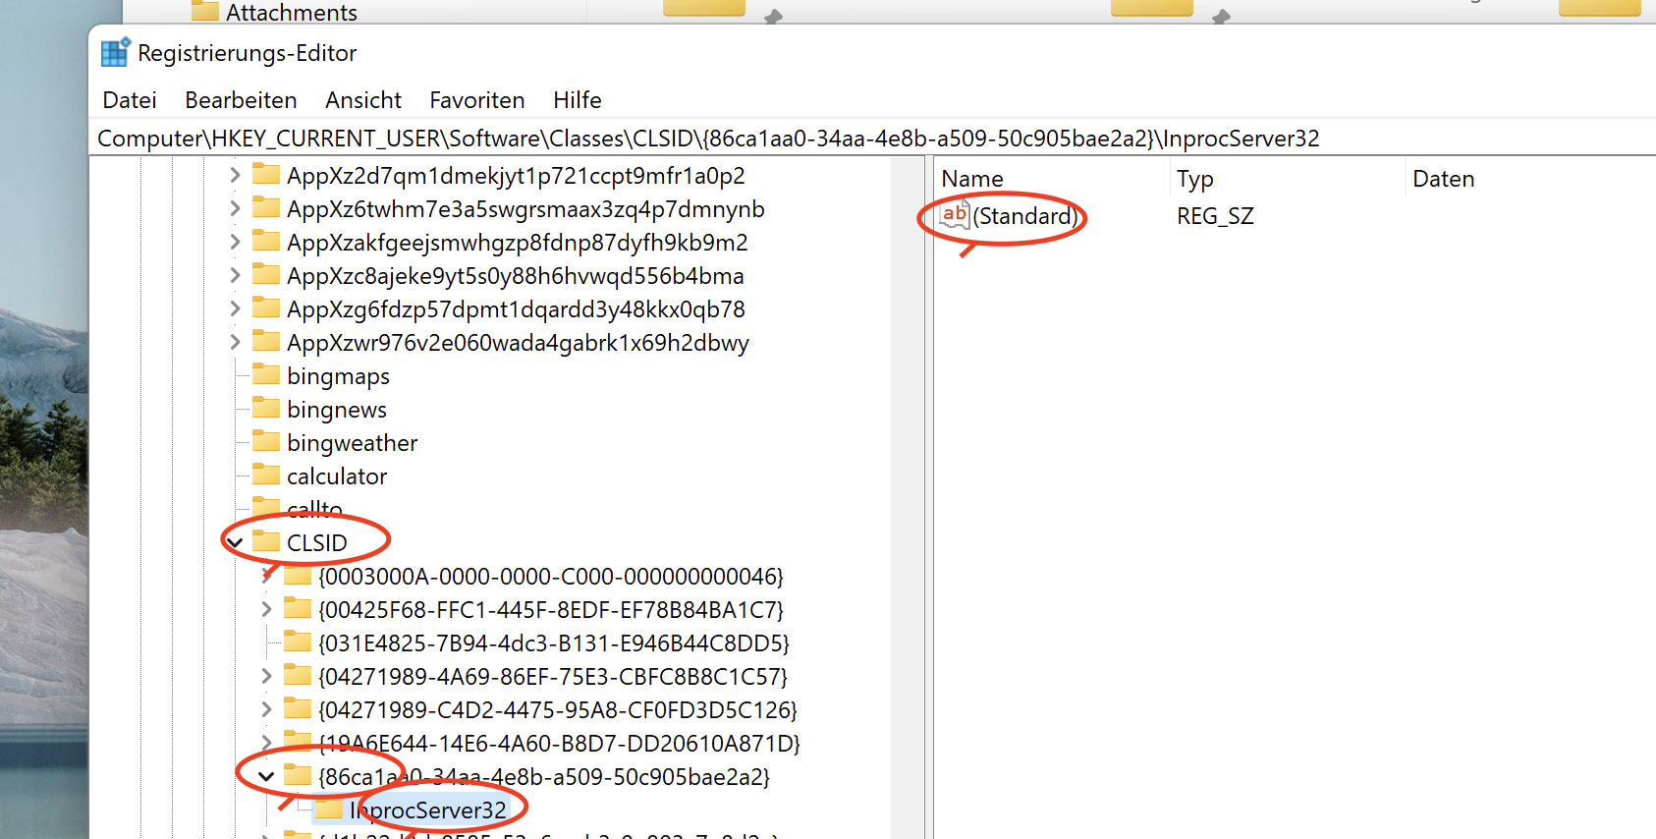Click the (Standard) string value icon
Image resolution: width=1656 pixels, height=839 pixels.
(x=954, y=215)
